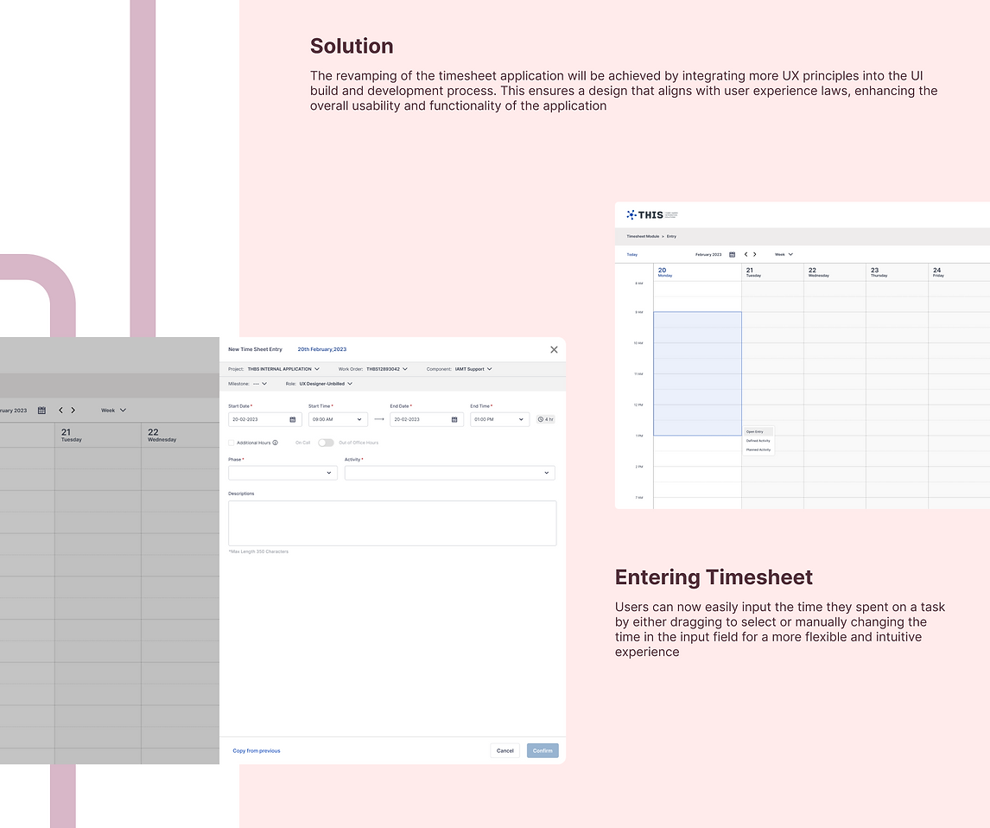
Task: Open the End Date calendar picker icon
Action: tap(454, 419)
